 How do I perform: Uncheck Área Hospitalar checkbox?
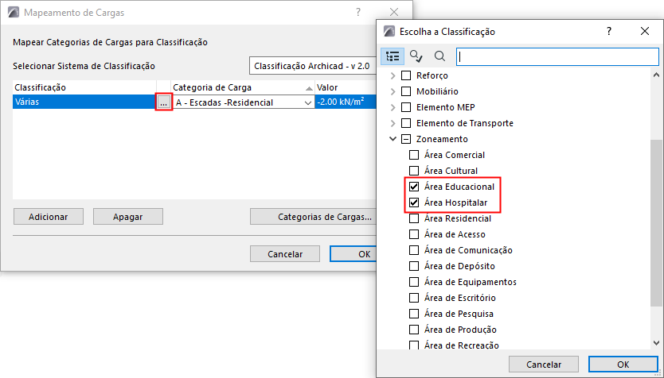tap(414, 202)
